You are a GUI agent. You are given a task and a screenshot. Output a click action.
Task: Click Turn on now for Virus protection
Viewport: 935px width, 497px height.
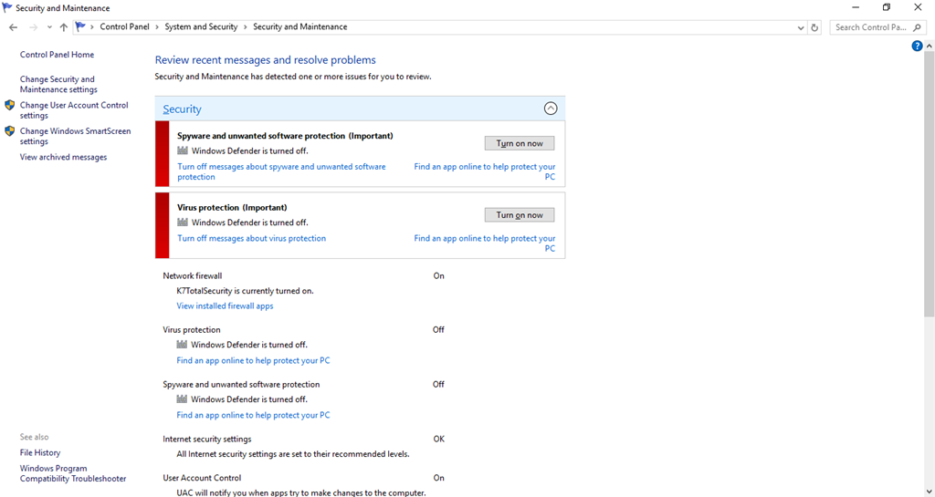[520, 215]
